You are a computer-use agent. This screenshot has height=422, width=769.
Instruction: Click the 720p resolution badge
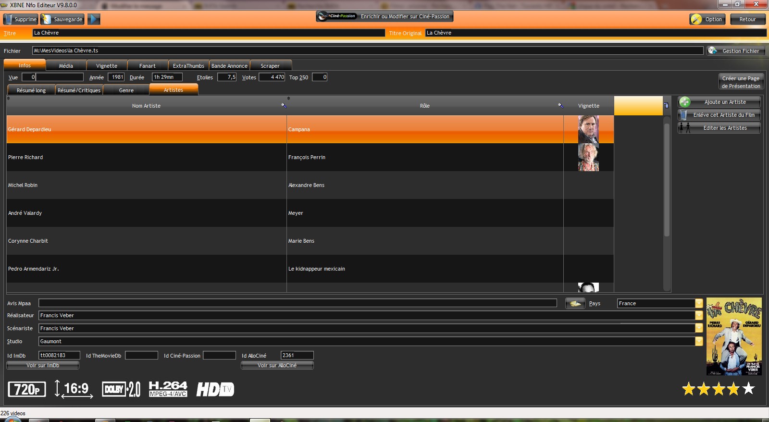pos(27,389)
